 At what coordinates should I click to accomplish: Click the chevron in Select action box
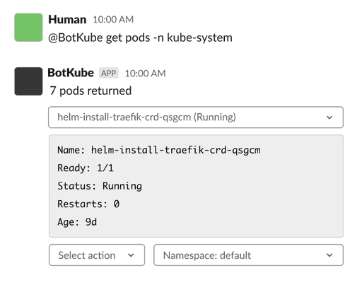pos(131,255)
